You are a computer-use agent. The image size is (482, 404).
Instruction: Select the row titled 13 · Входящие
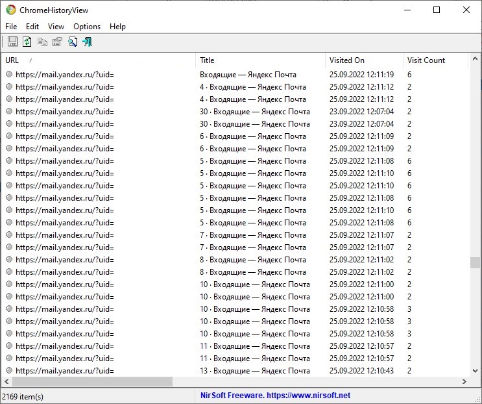pyautogui.click(x=254, y=371)
